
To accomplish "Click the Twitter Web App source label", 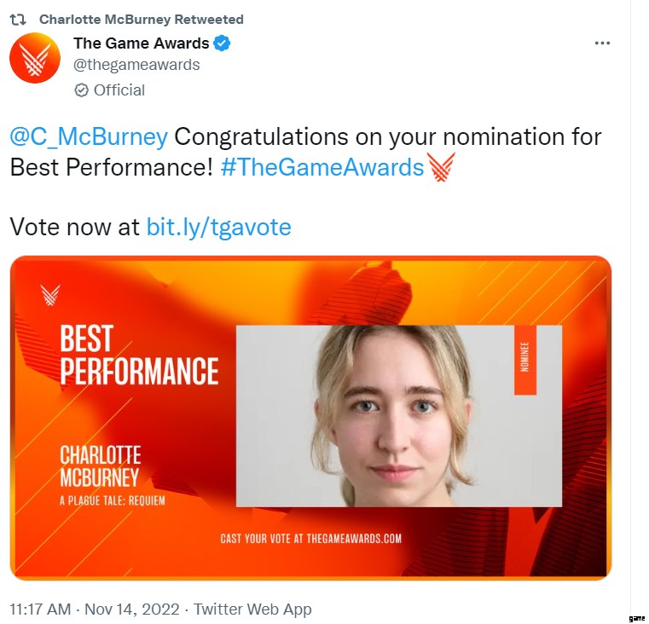I will coord(252,609).
